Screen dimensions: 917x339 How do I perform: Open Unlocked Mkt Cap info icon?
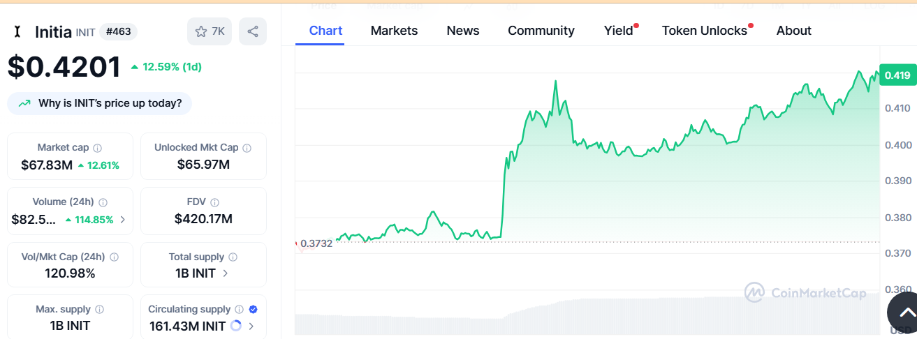[x=247, y=148]
